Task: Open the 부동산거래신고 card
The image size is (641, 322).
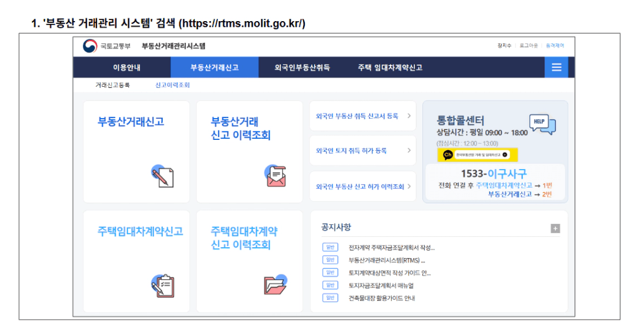Action: [136, 152]
